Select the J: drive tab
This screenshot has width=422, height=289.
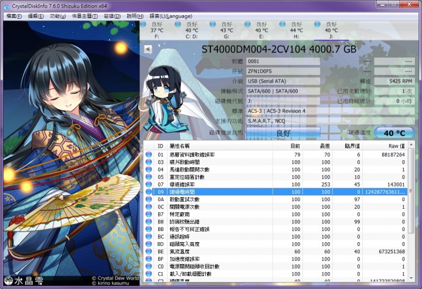[x=331, y=30]
